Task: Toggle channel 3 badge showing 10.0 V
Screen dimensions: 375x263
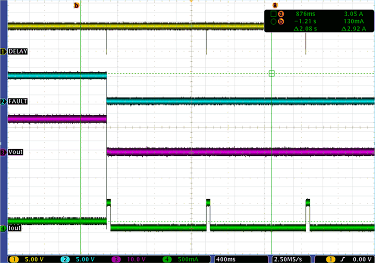Action: click(130, 259)
